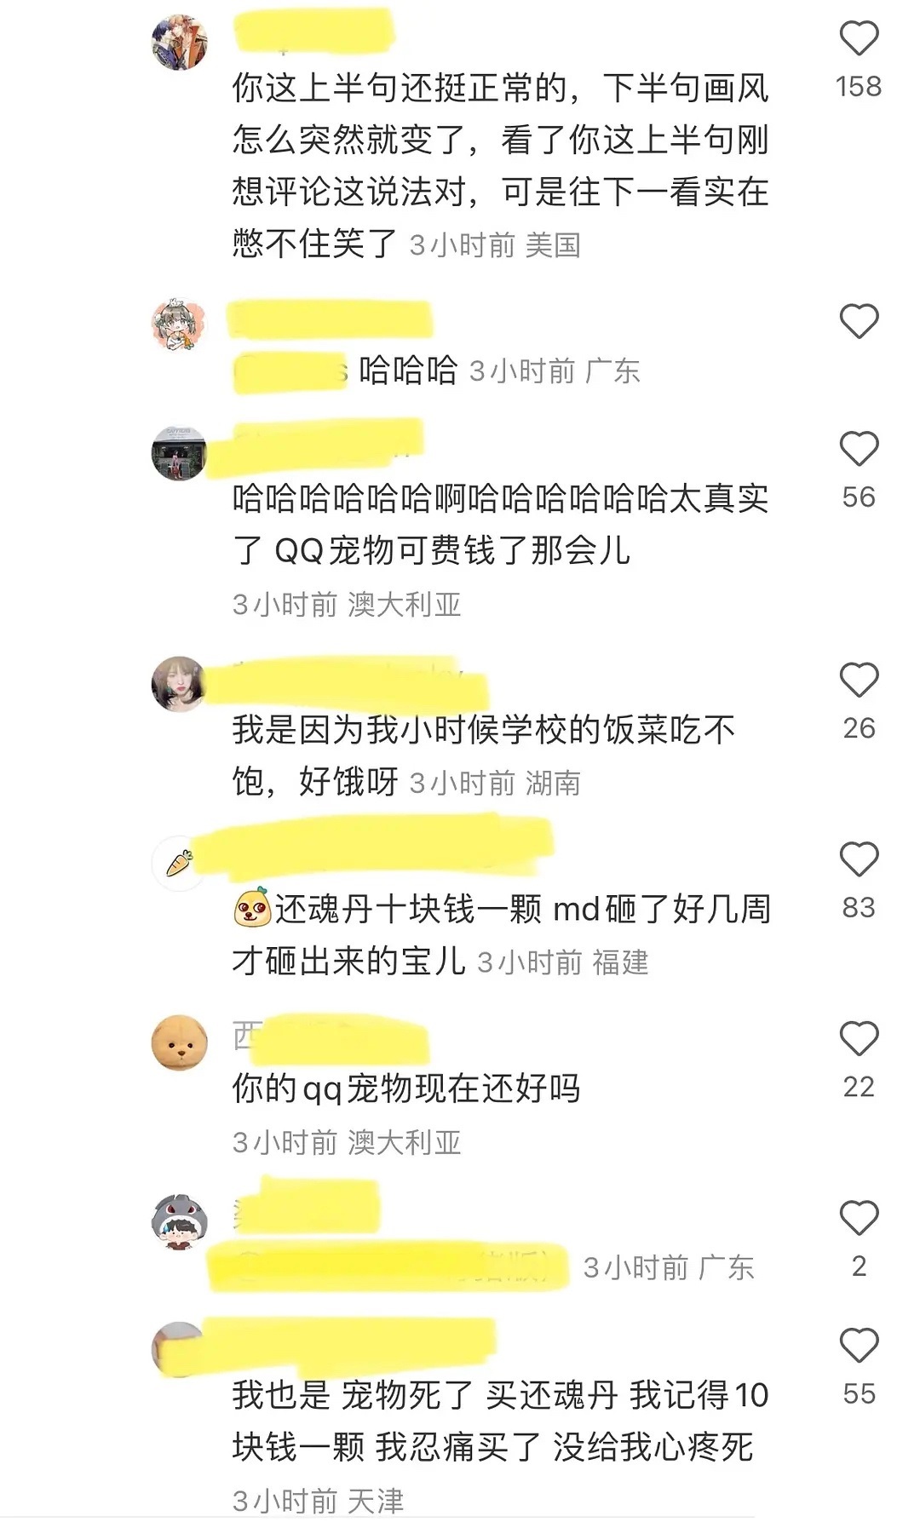Open the shark-hood cartoon avatar profile

click(179, 1221)
